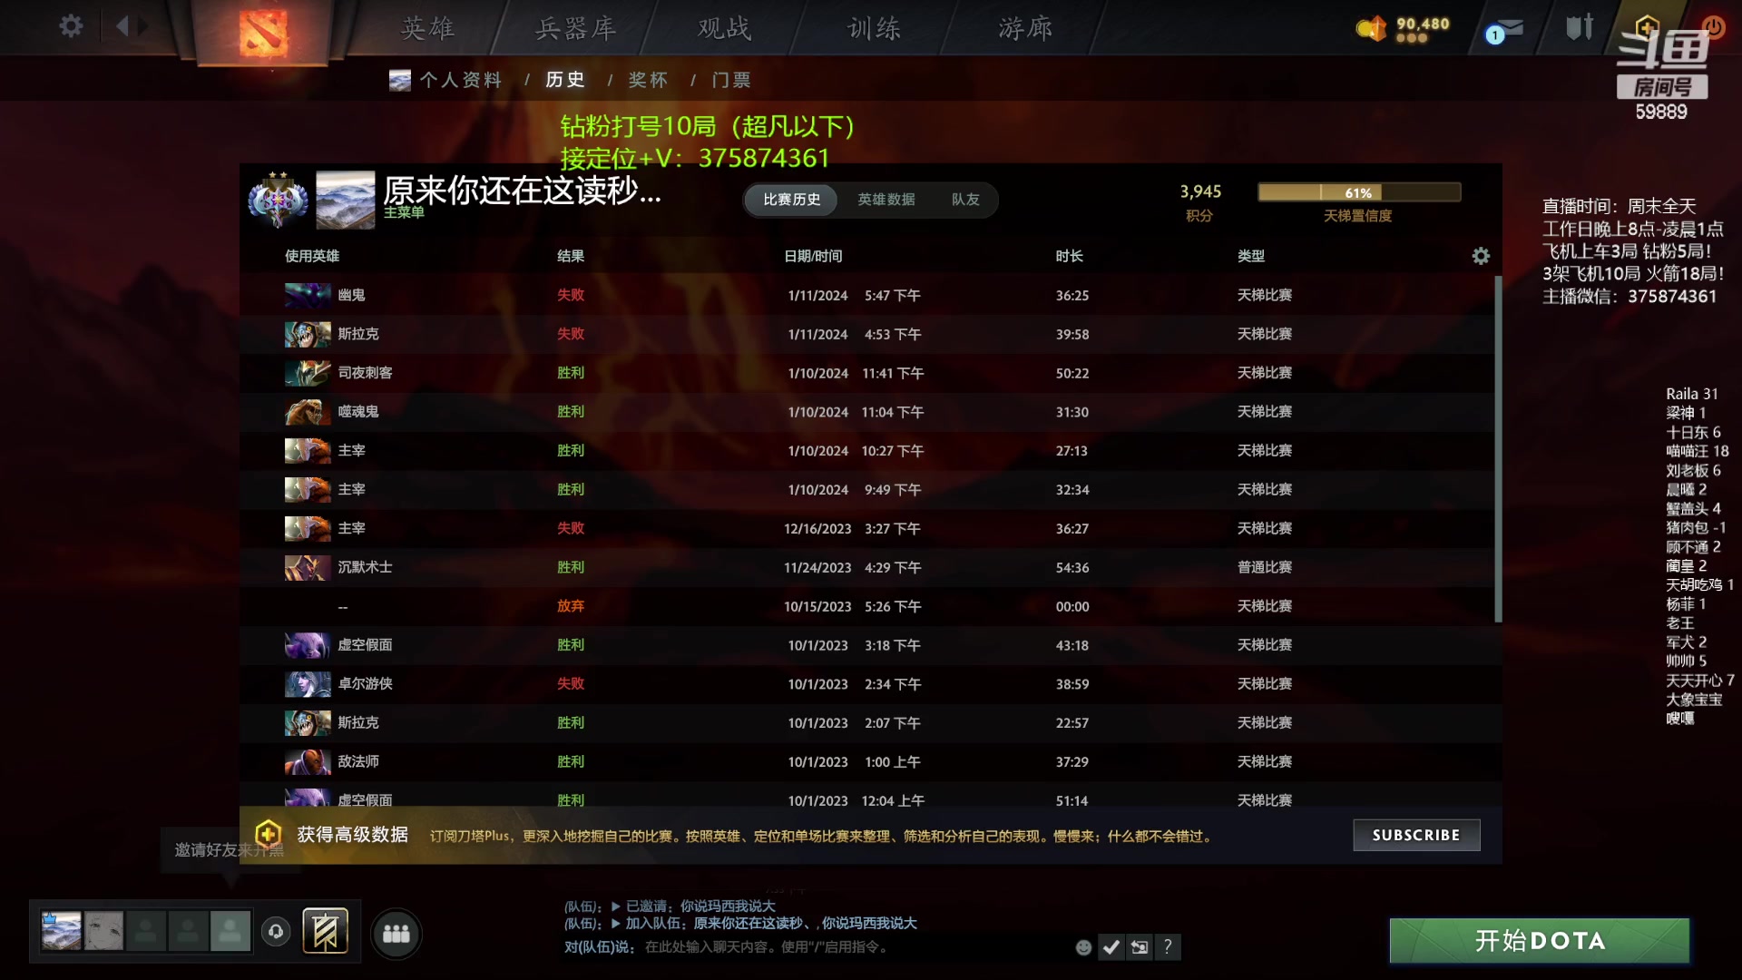The width and height of the screenshot is (1742, 980).
Task: Click the 邀请好友来开黑 invite tooltip
Action: (x=230, y=850)
